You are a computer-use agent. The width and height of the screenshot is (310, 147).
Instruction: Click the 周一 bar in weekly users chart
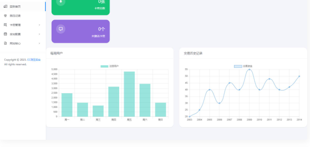(67, 105)
